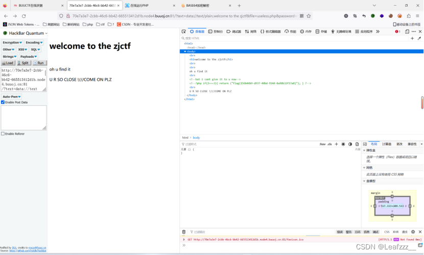Viewport: 424px width, 255px height.
Task: Open the Debugger (调试器) tab
Action: click(x=233, y=32)
